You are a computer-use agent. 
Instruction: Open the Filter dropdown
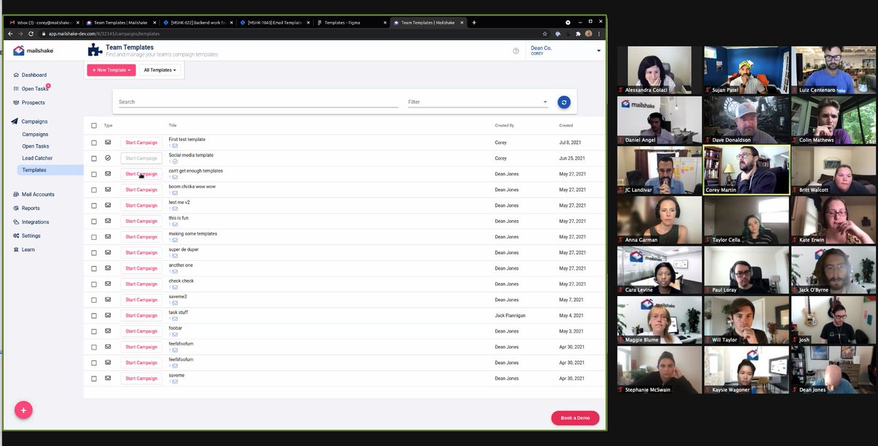coord(478,102)
